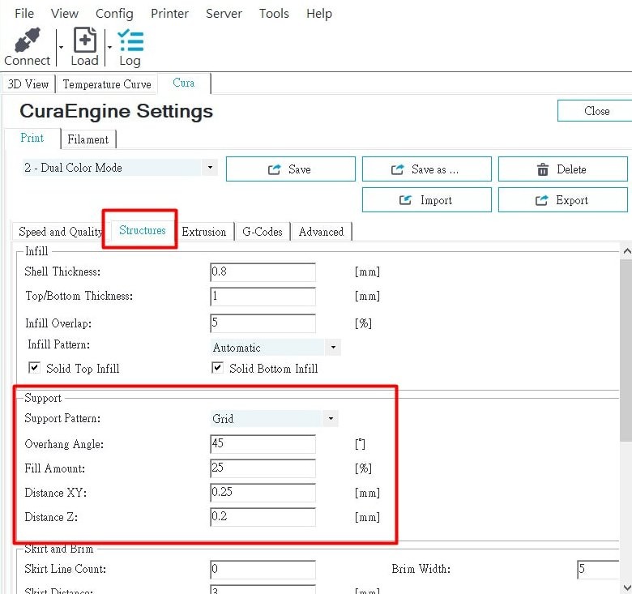This screenshot has height=594, width=632.
Task: Click the Save as ... button
Action: (x=427, y=169)
